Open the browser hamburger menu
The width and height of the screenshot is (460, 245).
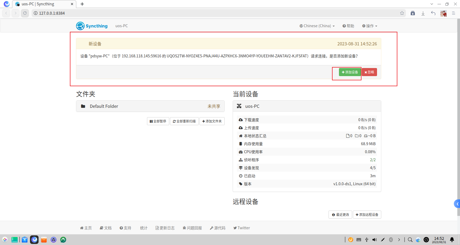coord(454,13)
